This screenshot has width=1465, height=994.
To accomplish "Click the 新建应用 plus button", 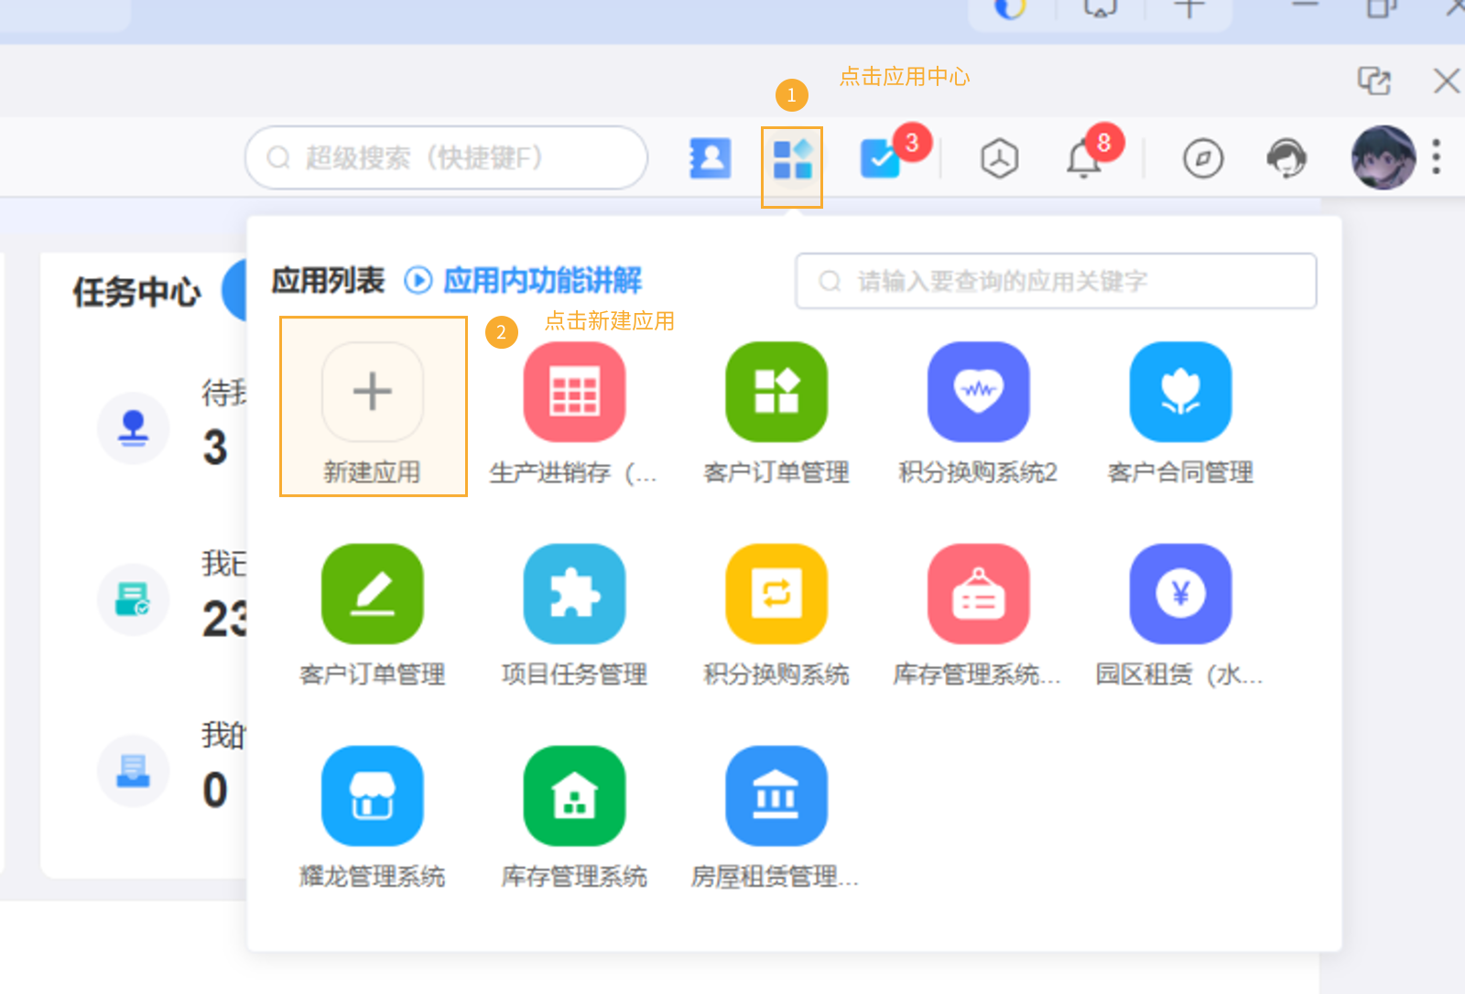I will (x=373, y=392).
